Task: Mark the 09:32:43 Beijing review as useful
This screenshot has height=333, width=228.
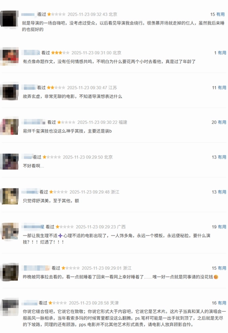Action: coord(220,14)
